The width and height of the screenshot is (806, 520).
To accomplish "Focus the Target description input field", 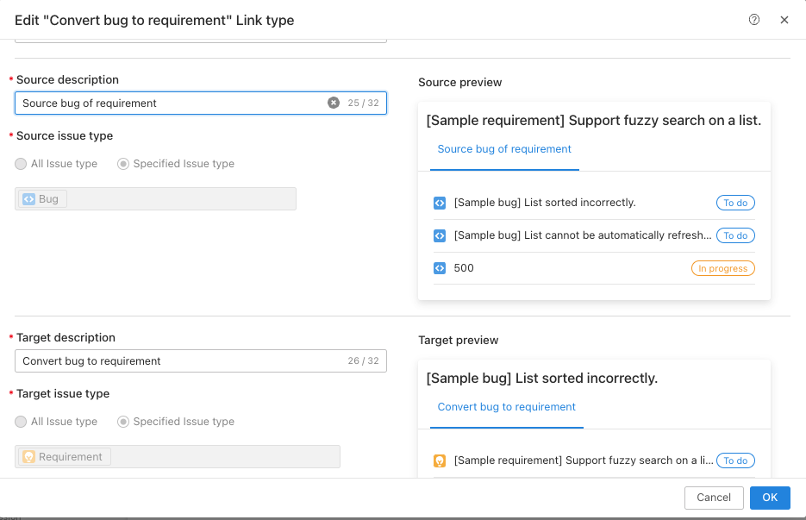I will [201, 361].
